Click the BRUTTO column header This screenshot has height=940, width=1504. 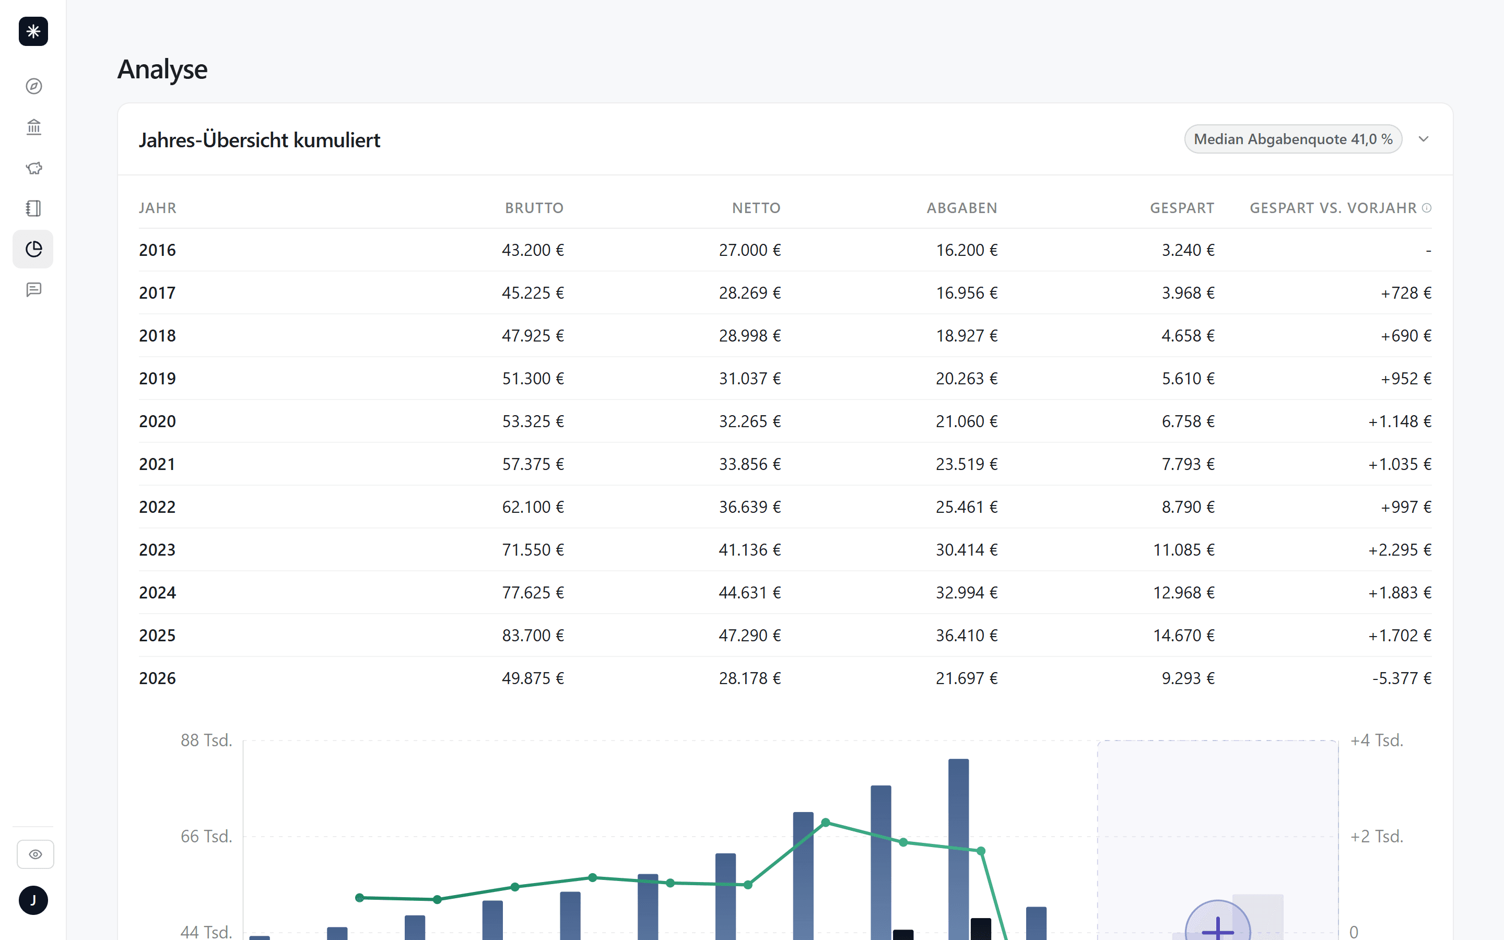[534, 208]
